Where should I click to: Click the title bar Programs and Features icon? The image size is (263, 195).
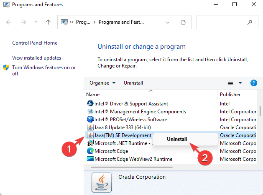tap(7, 5)
